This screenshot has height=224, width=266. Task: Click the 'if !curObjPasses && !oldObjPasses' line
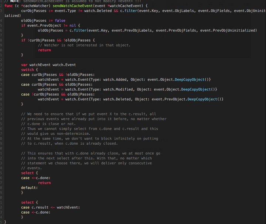click(x=58, y=40)
